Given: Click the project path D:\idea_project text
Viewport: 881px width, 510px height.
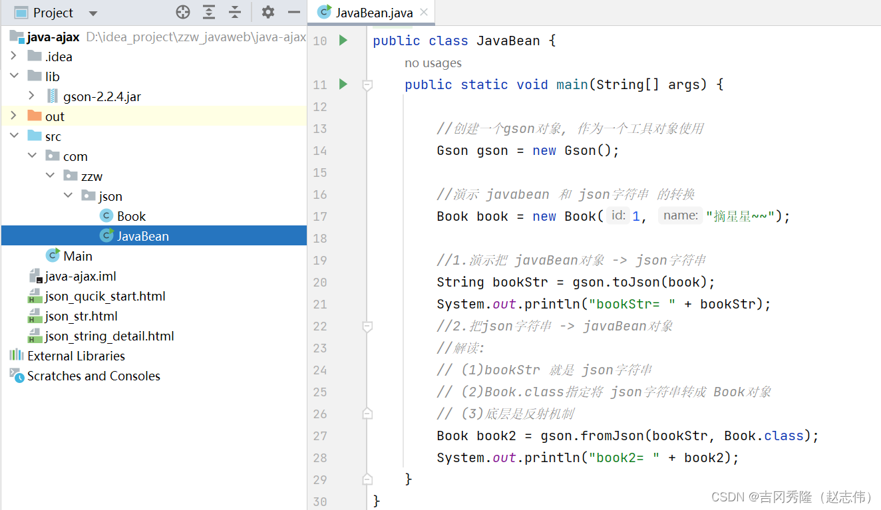Looking at the screenshot, I should click(196, 37).
